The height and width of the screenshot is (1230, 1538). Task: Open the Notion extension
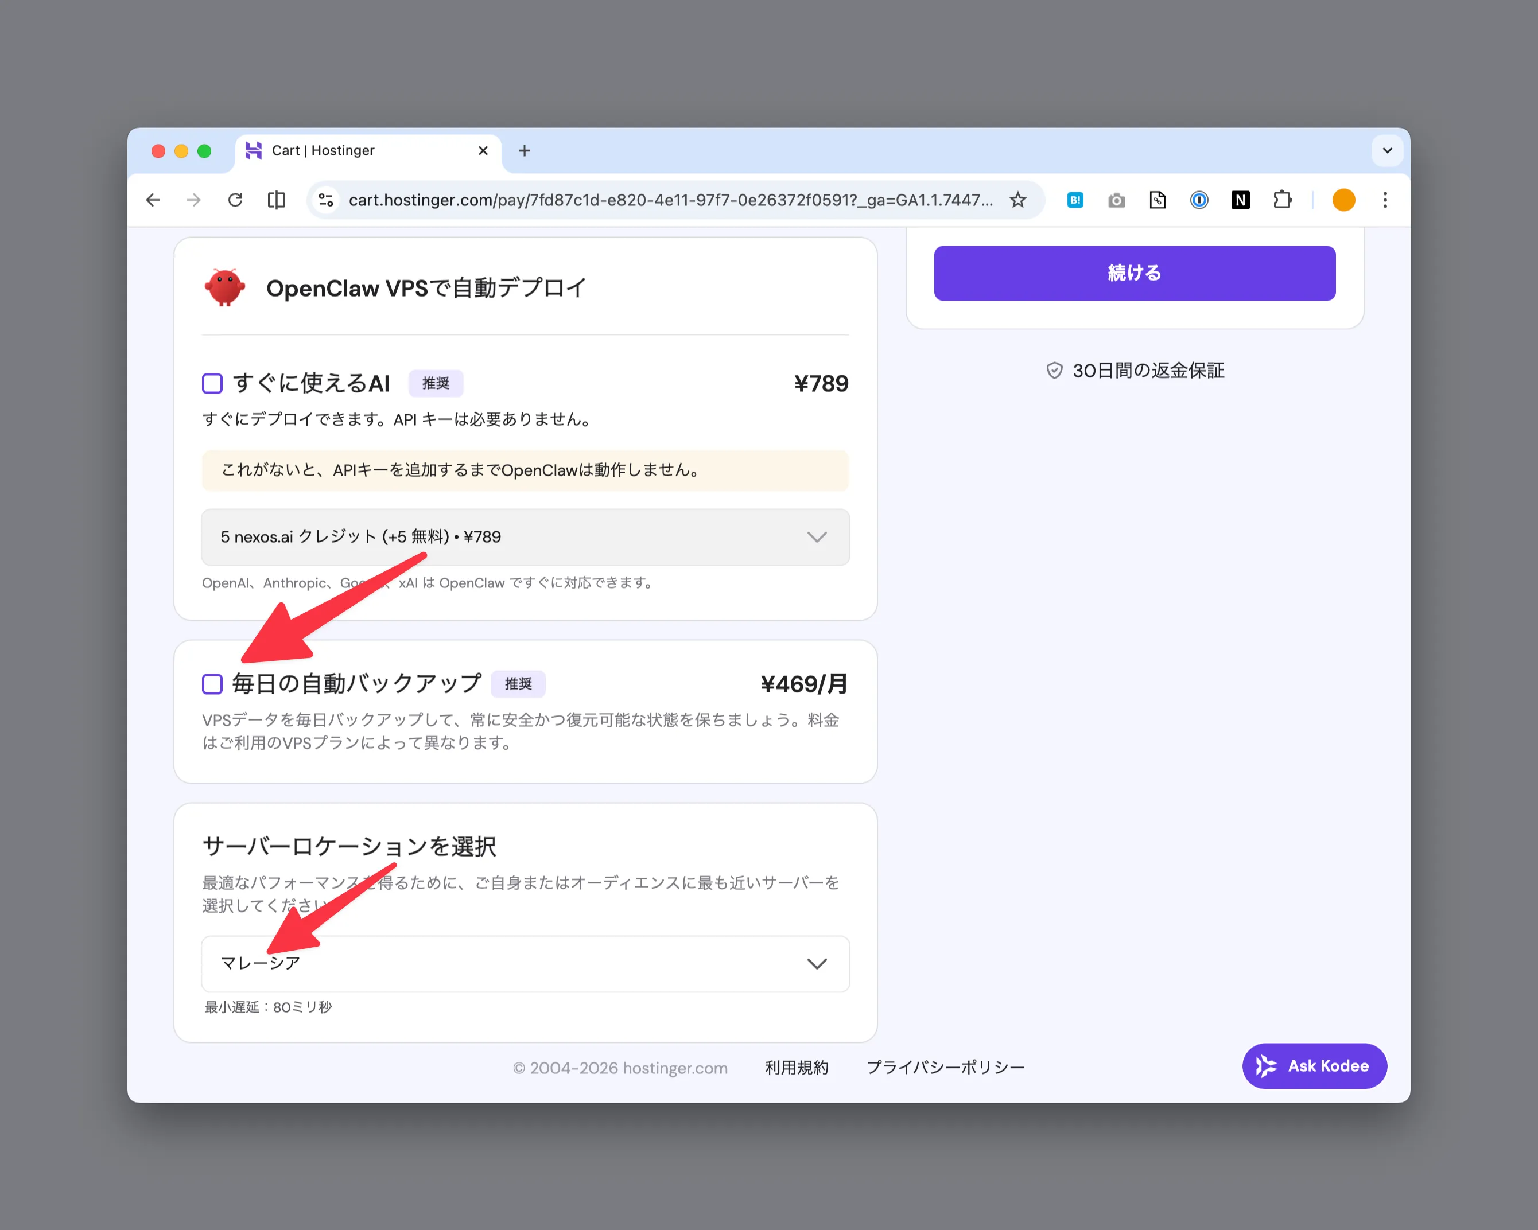click(x=1241, y=200)
